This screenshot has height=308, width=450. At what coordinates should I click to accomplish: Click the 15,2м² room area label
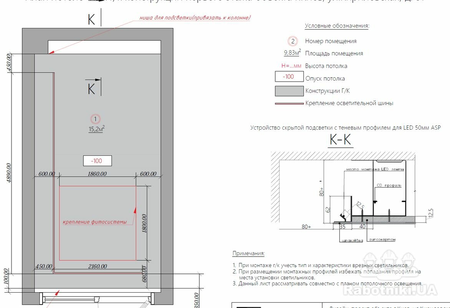coord(96,129)
